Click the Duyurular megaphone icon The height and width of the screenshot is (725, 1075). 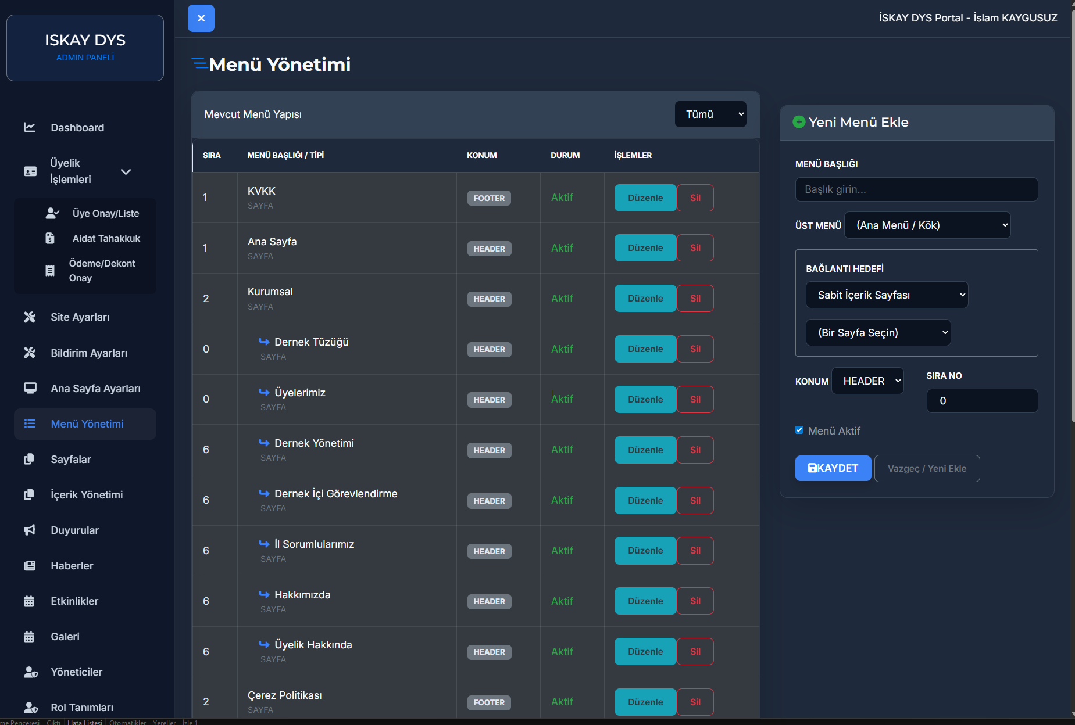(30, 530)
